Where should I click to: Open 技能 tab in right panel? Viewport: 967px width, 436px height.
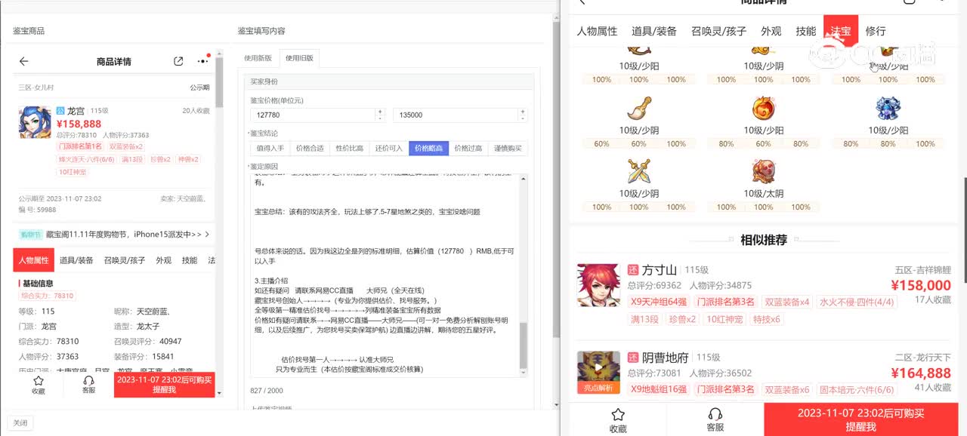tap(806, 31)
